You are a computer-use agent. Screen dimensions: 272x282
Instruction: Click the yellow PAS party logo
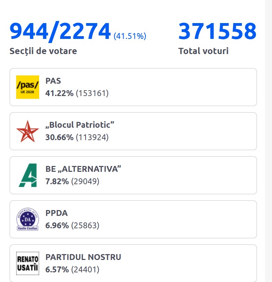(27, 87)
